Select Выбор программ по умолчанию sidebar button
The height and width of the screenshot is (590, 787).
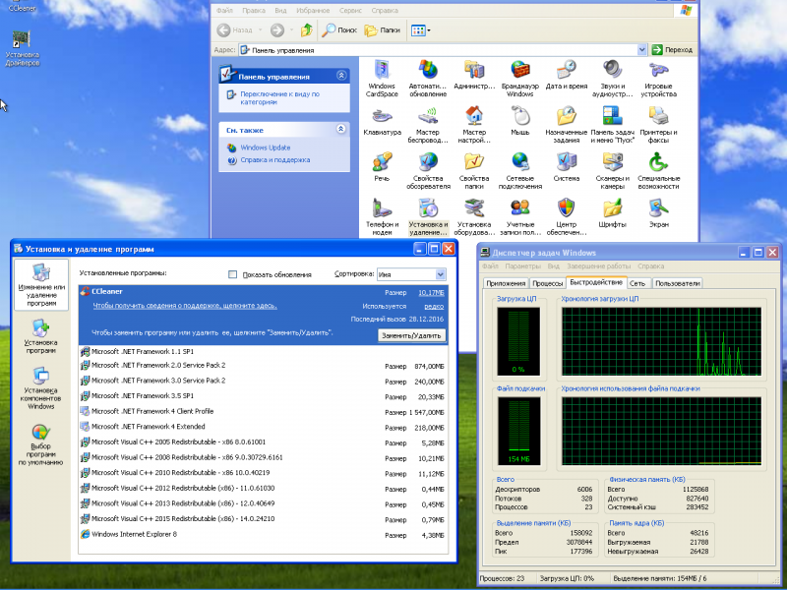[41, 444]
